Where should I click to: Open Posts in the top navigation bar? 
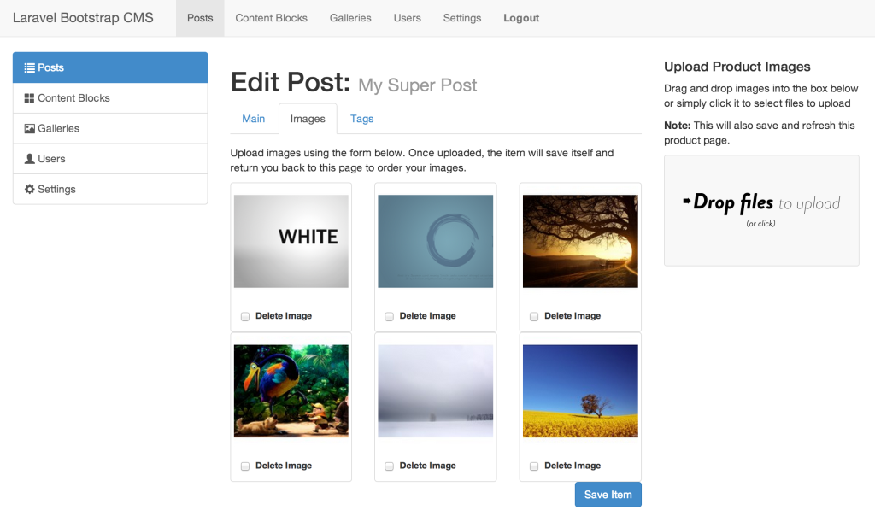200,18
